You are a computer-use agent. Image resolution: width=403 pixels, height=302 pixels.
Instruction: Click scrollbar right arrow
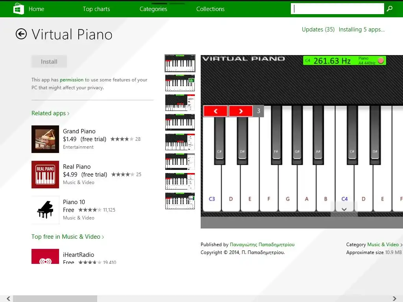[x=394, y=299]
